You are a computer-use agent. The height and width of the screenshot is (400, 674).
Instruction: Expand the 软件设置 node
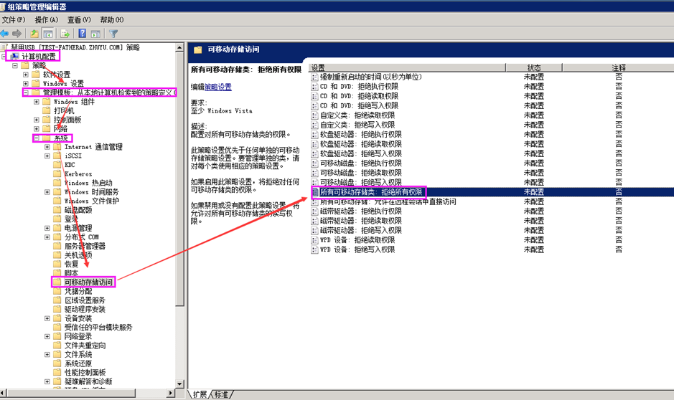tap(26, 75)
